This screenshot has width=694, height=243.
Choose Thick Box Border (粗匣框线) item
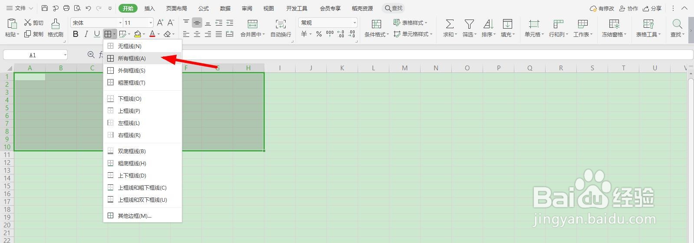[142, 82]
